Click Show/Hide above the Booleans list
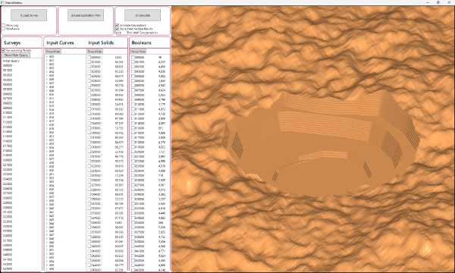The height and width of the screenshot is (273, 455). pyautogui.click(x=138, y=52)
